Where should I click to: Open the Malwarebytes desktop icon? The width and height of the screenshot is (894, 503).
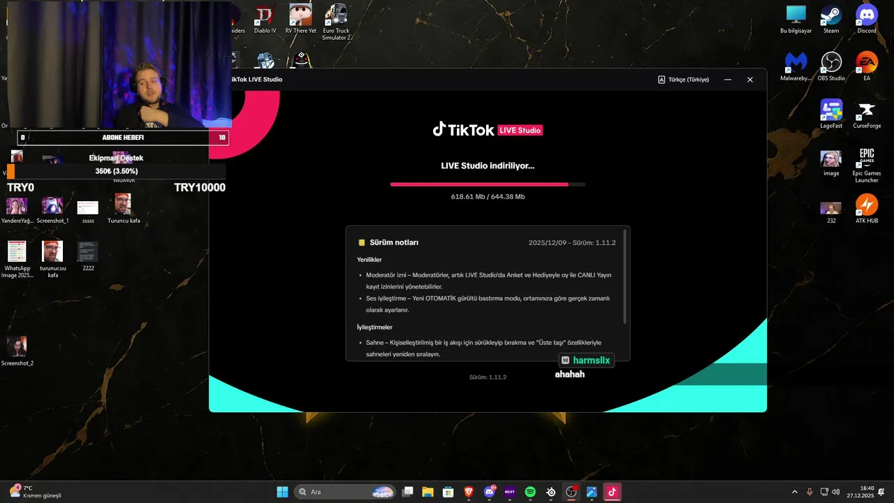(796, 66)
